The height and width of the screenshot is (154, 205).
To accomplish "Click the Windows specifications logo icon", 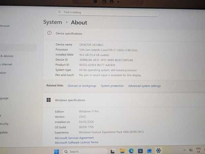I will coord(49,100).
